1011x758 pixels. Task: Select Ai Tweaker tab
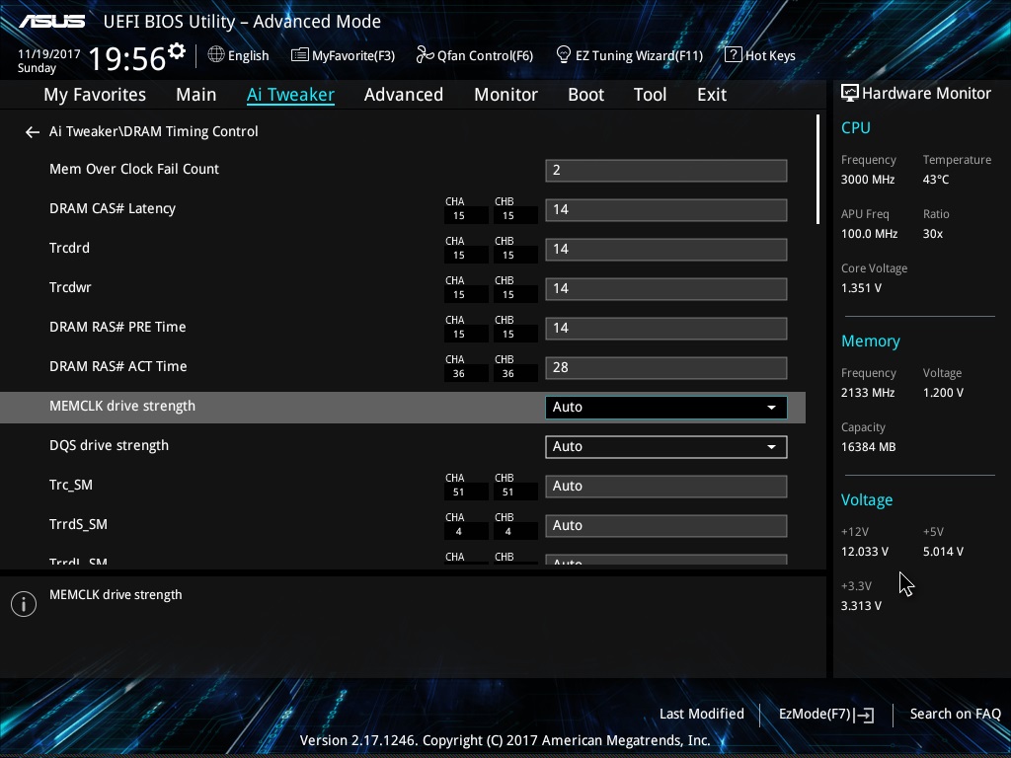click(290, 95)
